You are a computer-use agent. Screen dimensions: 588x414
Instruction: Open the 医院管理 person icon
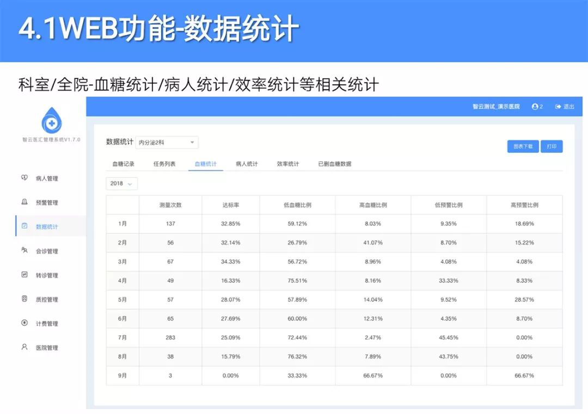click(24, 347)
